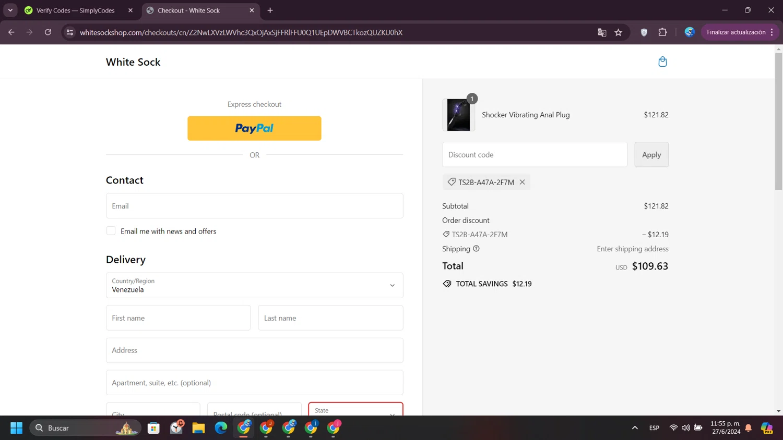View site information icon beside the URL
The width and height of the screenshot is (783, 440).
(70, 32)
